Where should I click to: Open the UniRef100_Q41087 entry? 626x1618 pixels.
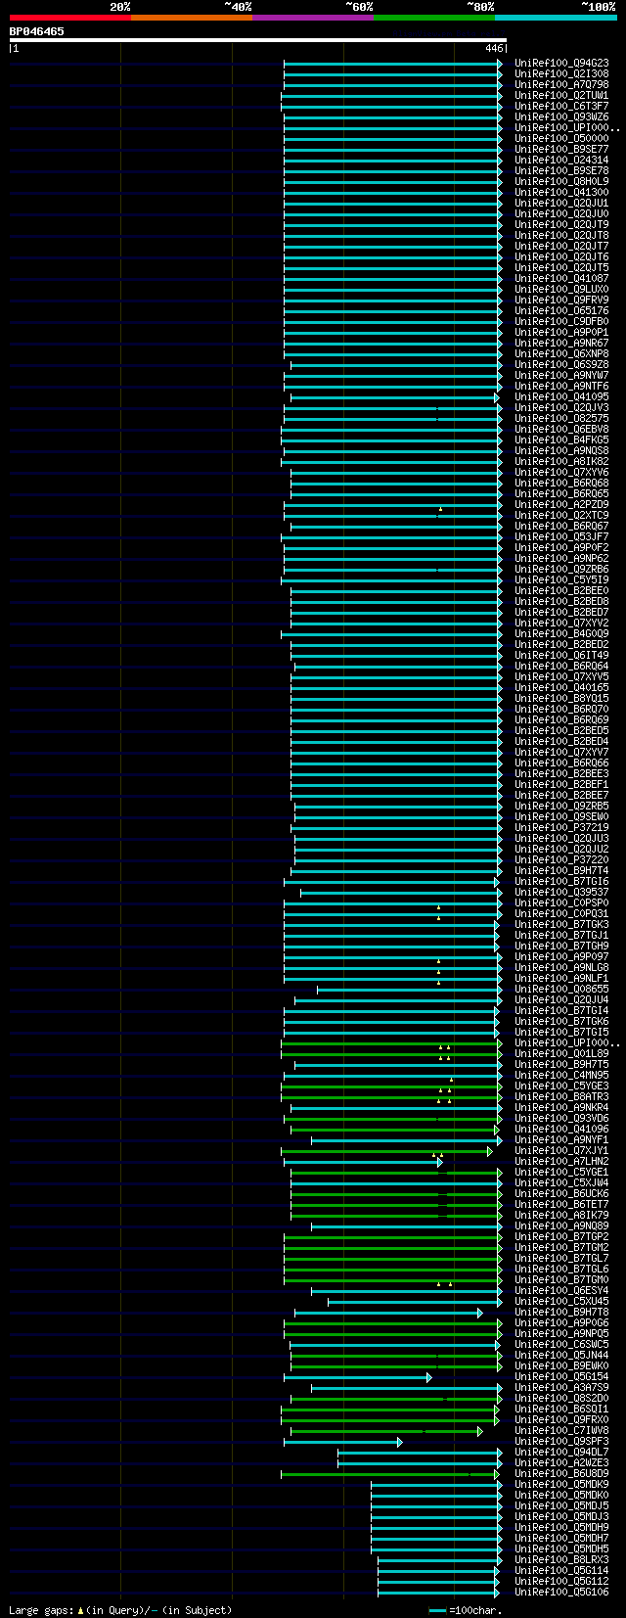[561, 278]
